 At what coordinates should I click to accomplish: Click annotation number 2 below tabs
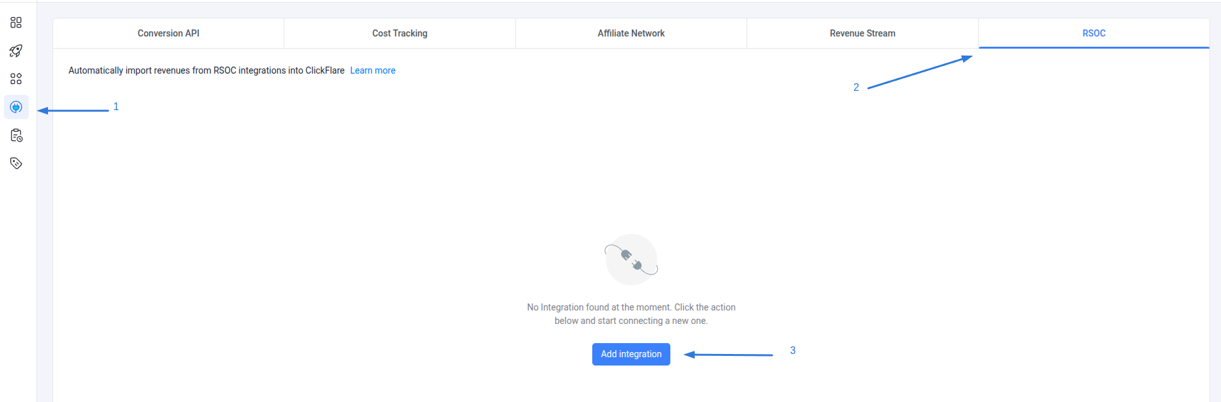click(x=856, y=87)
